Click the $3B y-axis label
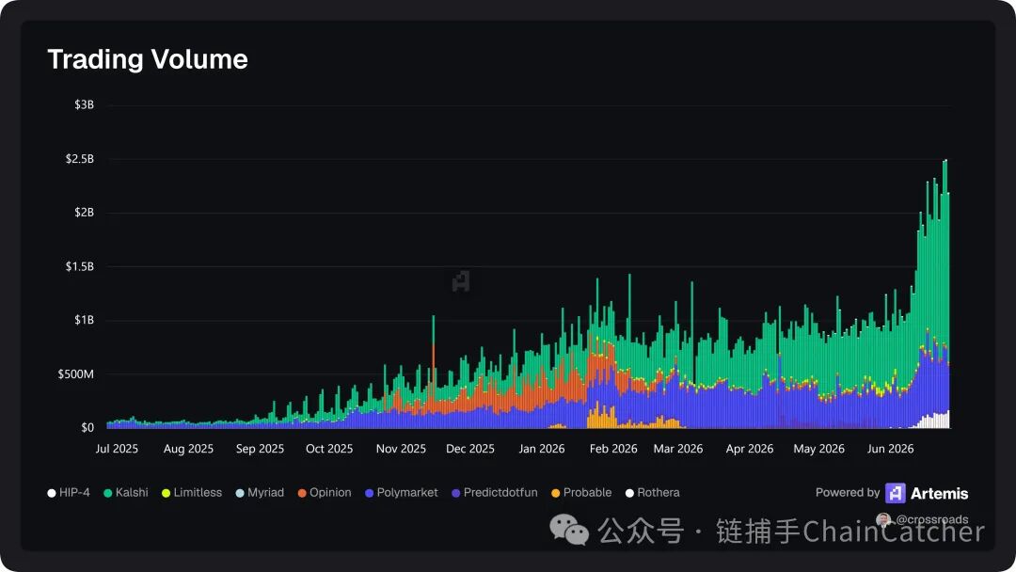The image size is (1016, 572). 85,105
